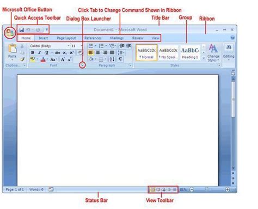Open the Microsoft Office Button menu

tap(10, 33)
